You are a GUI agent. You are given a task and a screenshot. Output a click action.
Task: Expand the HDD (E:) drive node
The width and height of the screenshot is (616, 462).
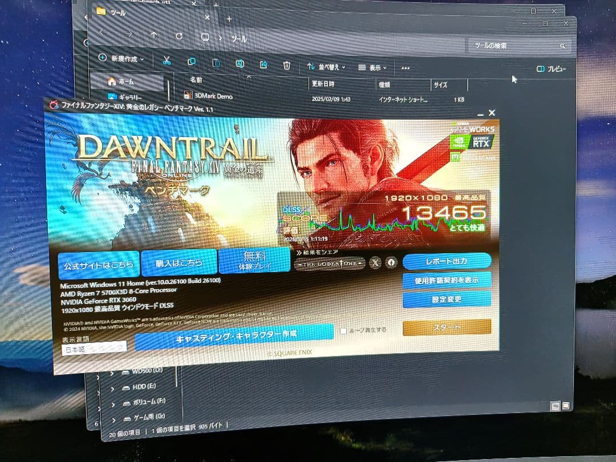coord(113,388)
